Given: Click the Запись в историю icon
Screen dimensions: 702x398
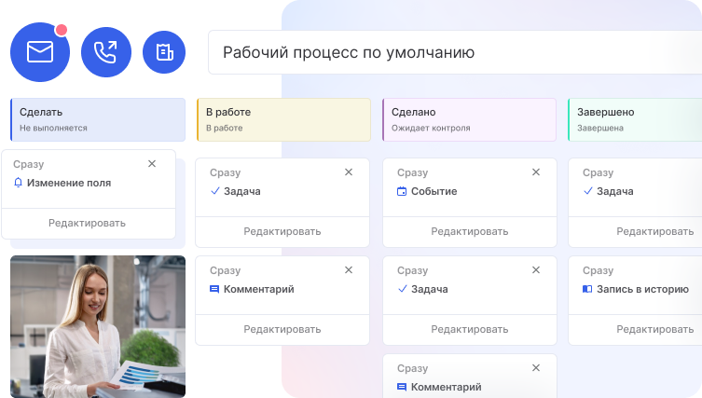Looking at the screenshot, I should (587, 289).
